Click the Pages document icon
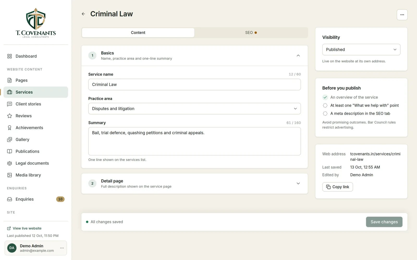417x260 pixels. [x=10, y=80]
